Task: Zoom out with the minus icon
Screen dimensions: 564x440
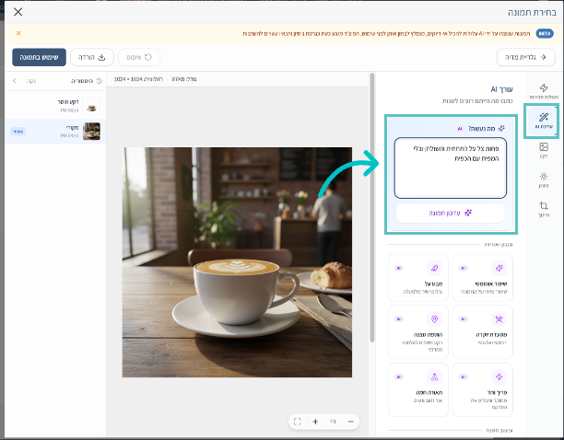Action: (351, 422)
